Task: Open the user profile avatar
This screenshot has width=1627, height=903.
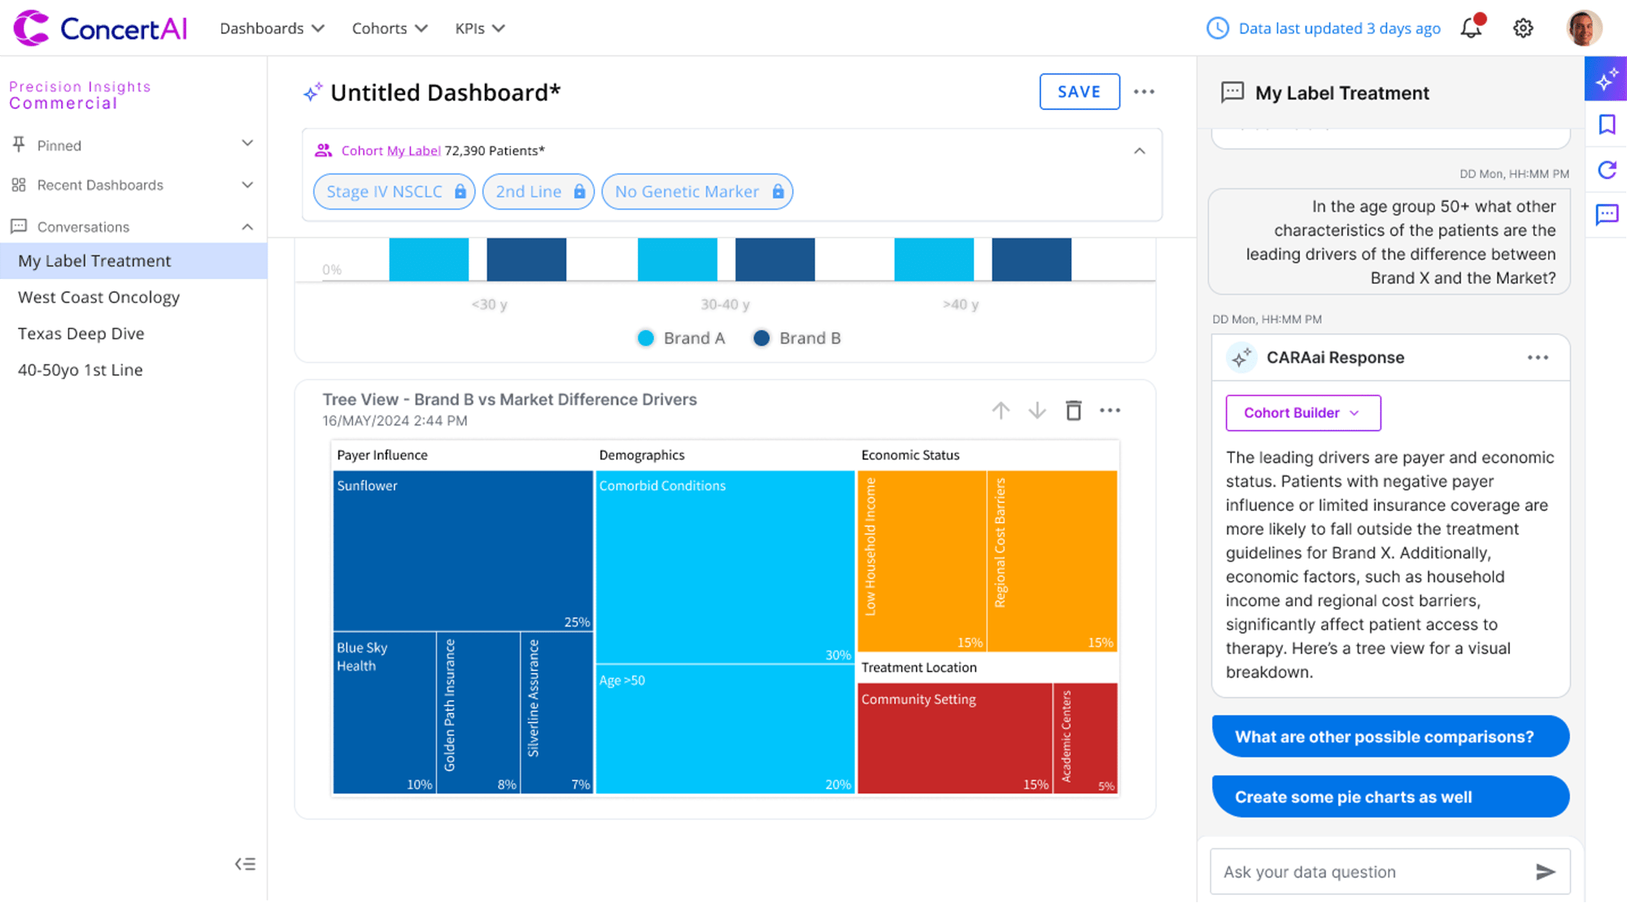Action: coord(1584,28)
